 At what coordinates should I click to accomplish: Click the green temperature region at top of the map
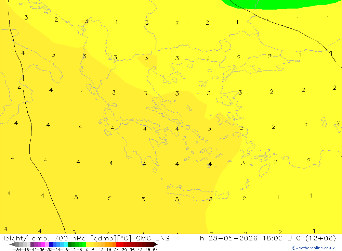coord(281,4)
